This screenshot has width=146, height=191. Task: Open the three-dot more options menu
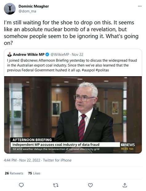click(x=140, y=6)
